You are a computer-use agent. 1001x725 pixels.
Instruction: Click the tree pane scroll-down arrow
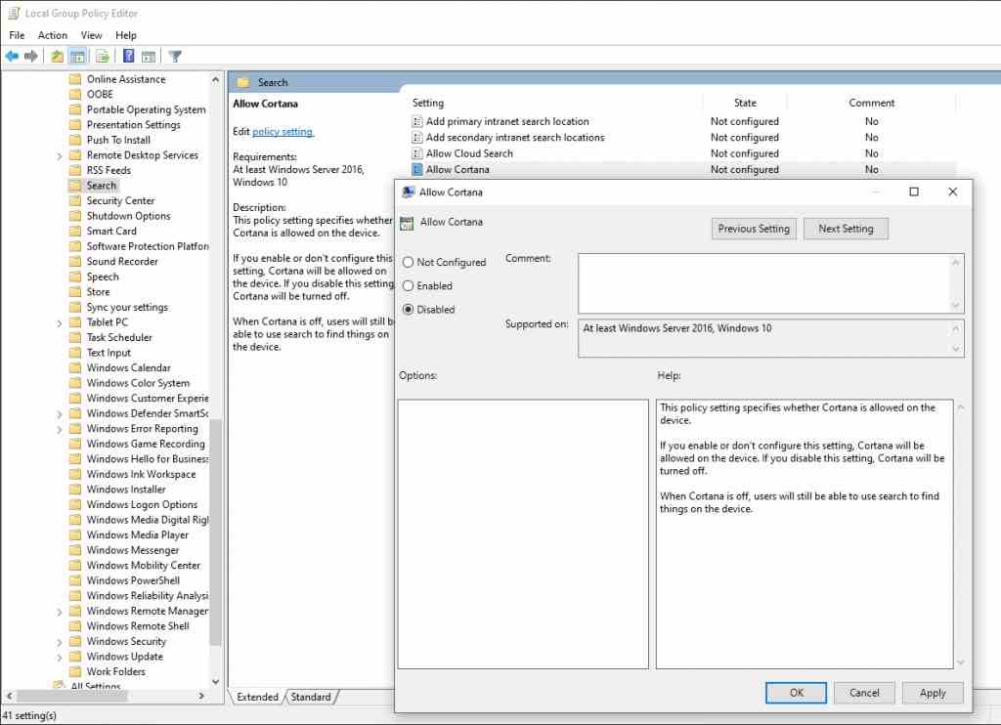(x=215, y=681)
